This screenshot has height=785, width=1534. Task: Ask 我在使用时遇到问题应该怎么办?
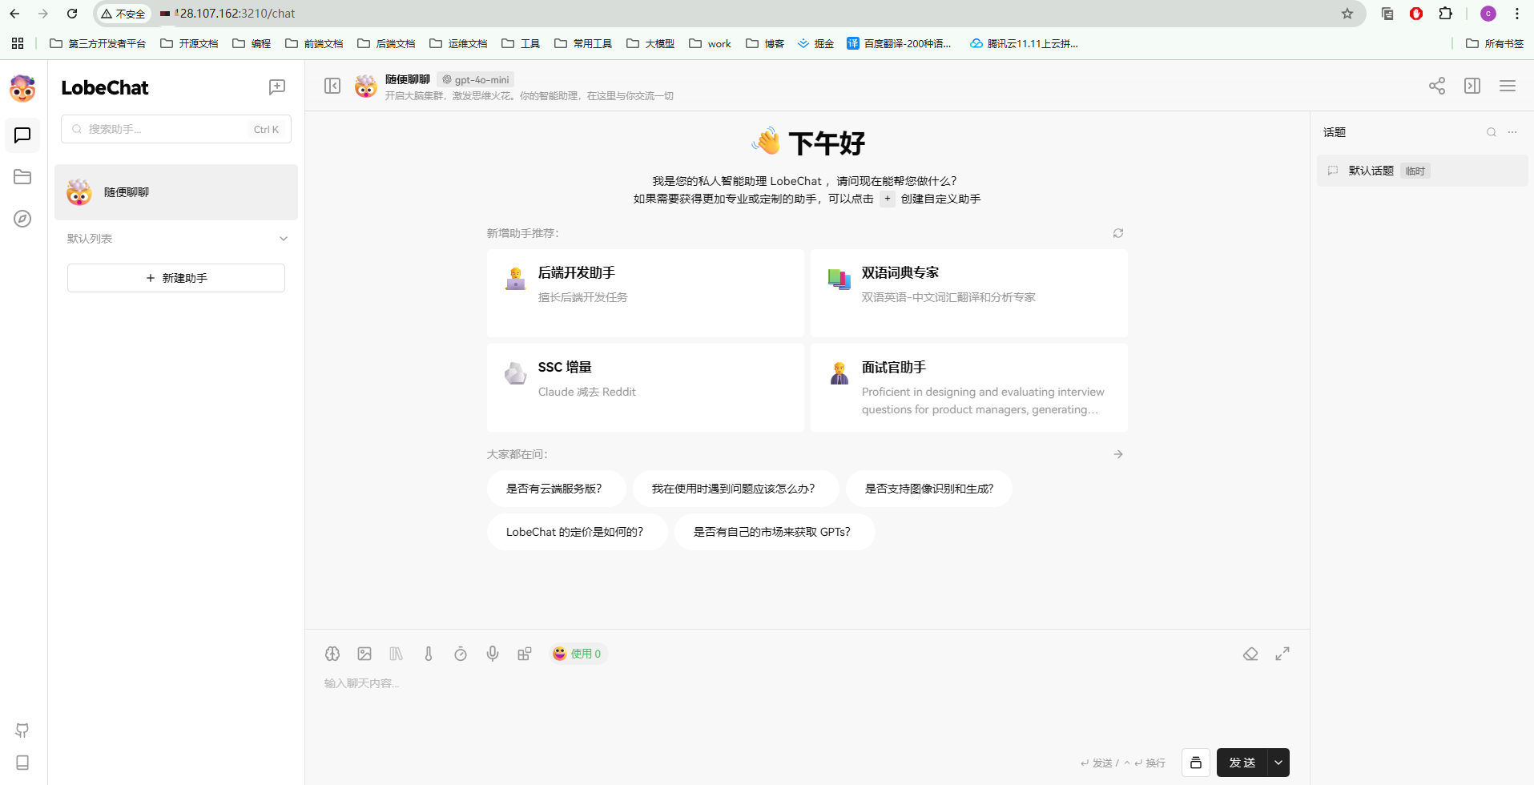click(735, 489)
